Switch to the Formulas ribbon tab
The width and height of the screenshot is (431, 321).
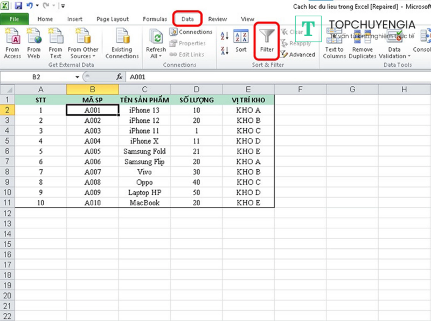(155, 19)
